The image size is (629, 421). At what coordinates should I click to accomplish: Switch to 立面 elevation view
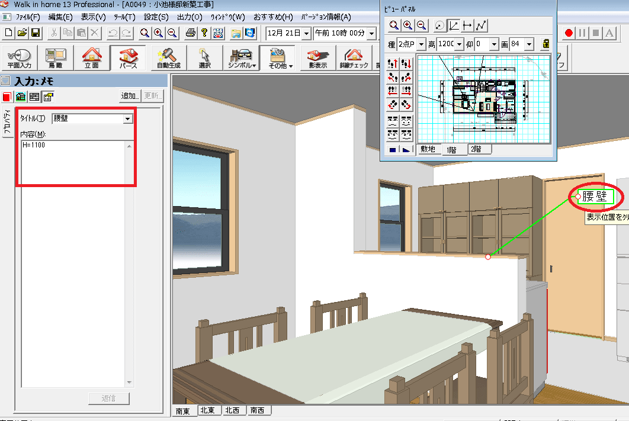pos(91,58)
